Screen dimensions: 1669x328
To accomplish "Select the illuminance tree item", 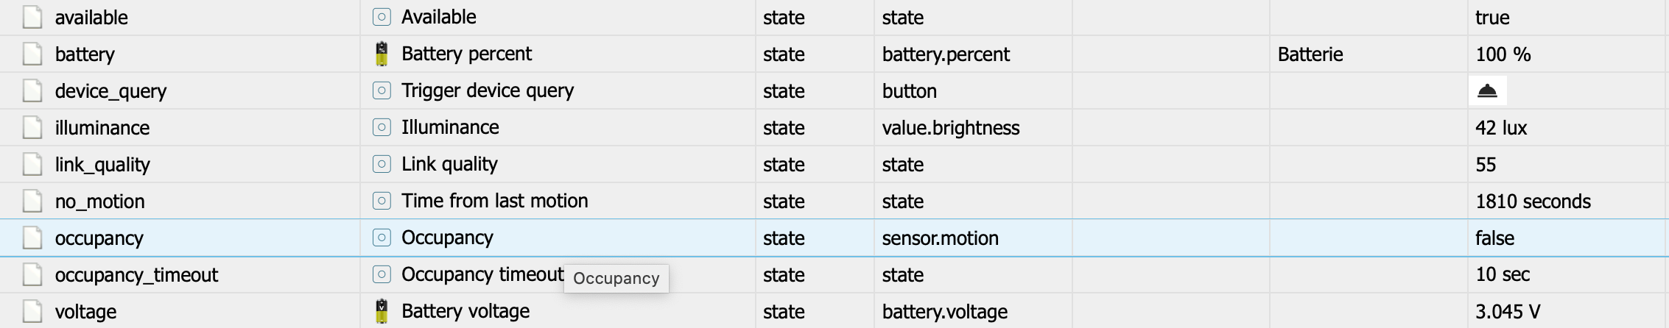I will (102, 128).
